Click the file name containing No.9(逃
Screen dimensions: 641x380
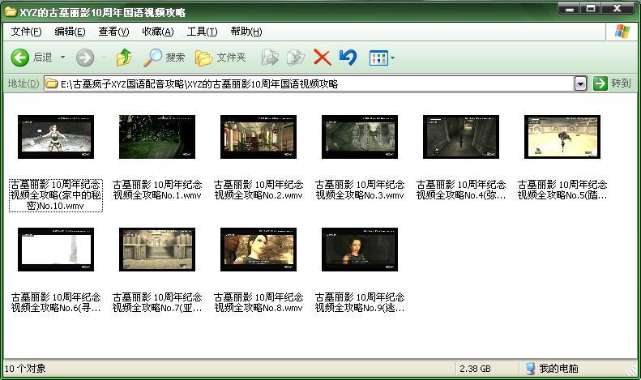tap(360, 302)
